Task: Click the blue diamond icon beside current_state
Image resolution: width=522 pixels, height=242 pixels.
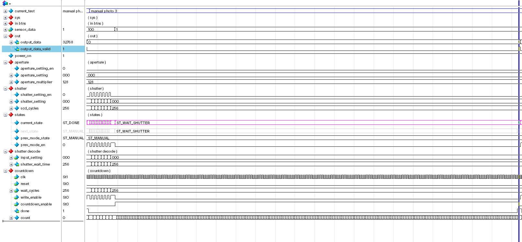Action: 17,123
